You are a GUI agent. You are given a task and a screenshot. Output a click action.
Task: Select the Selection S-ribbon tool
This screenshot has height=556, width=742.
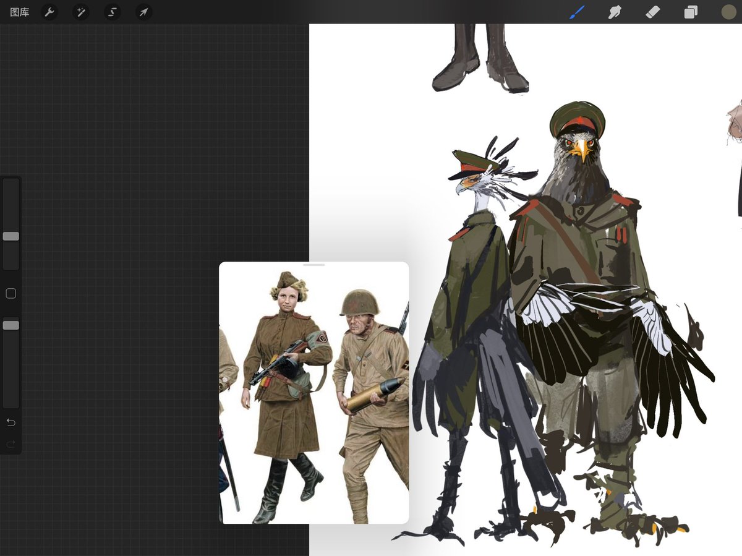coord(112,12)
